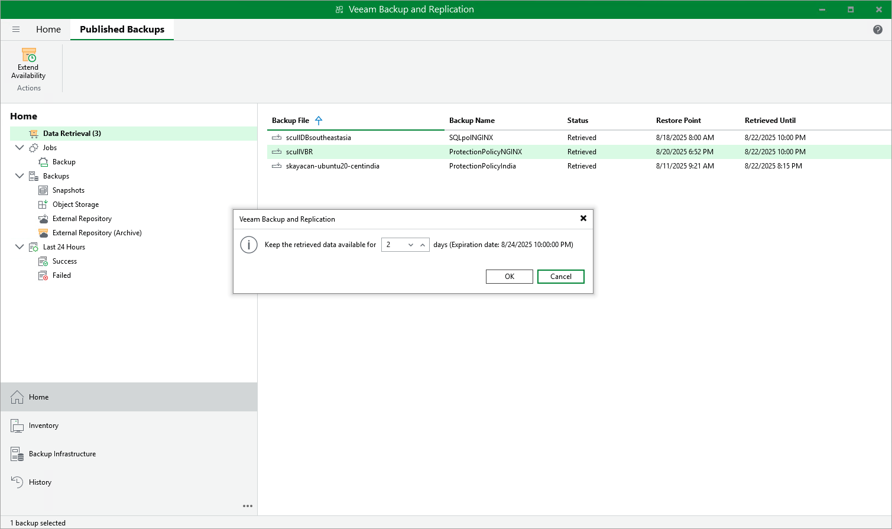Click the Backup Infrastructure icon
892x529 pixels.
[17, 454]
